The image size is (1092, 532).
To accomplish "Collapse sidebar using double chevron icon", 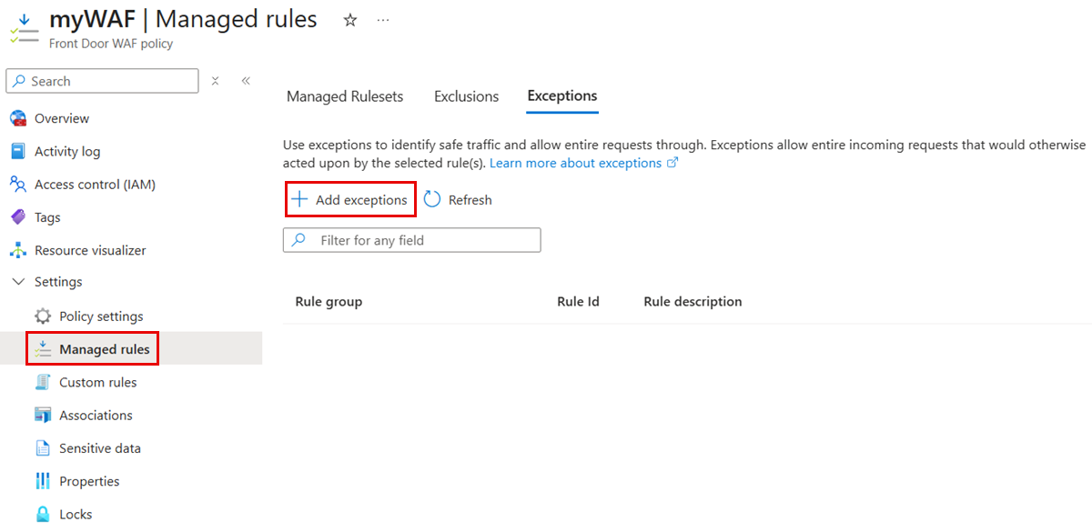I will (246, 81).
